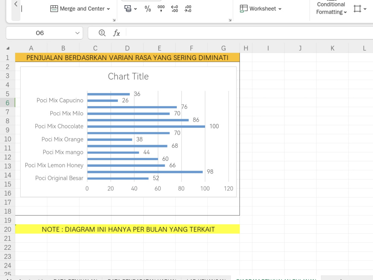Select row 6 header
The width and height of the screenshot is (373, 280).
tap(7, 103)
